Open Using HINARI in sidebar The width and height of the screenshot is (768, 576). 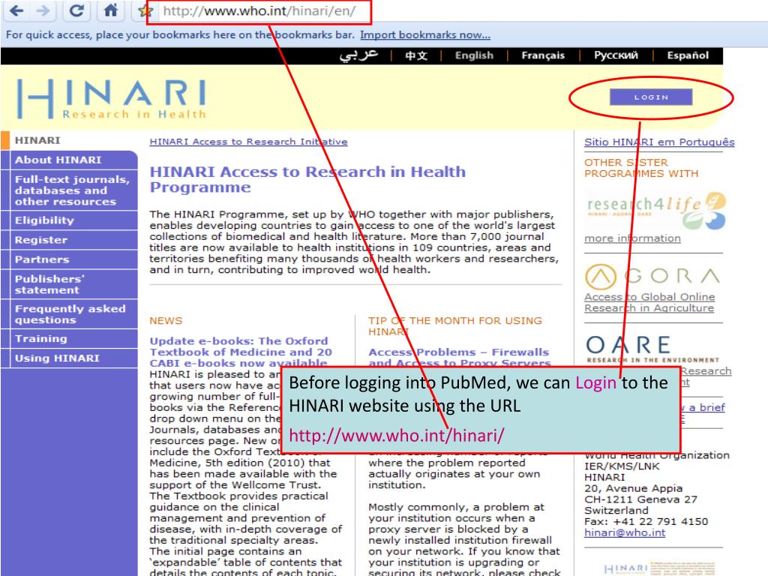point(69,358)
